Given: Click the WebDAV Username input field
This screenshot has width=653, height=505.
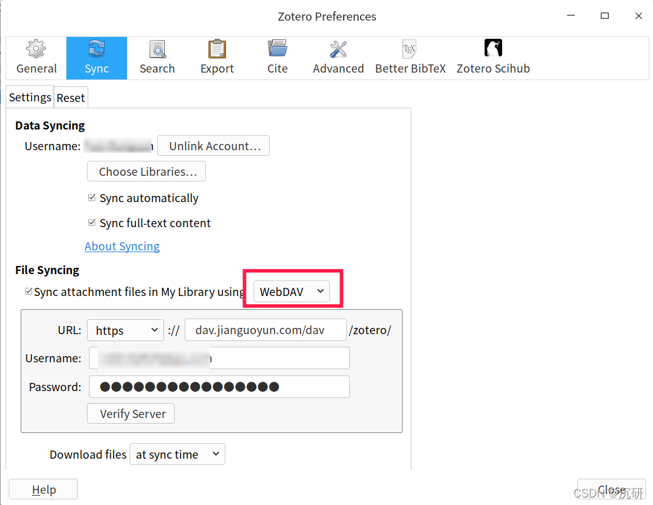Looking at the screenshot, I should pos(219,358).
